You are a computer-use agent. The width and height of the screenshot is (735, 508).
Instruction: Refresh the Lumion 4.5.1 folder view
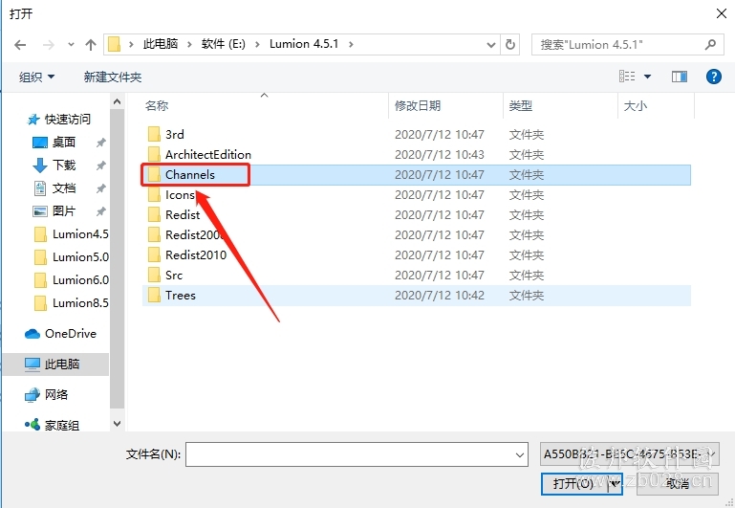click(510, 45)
